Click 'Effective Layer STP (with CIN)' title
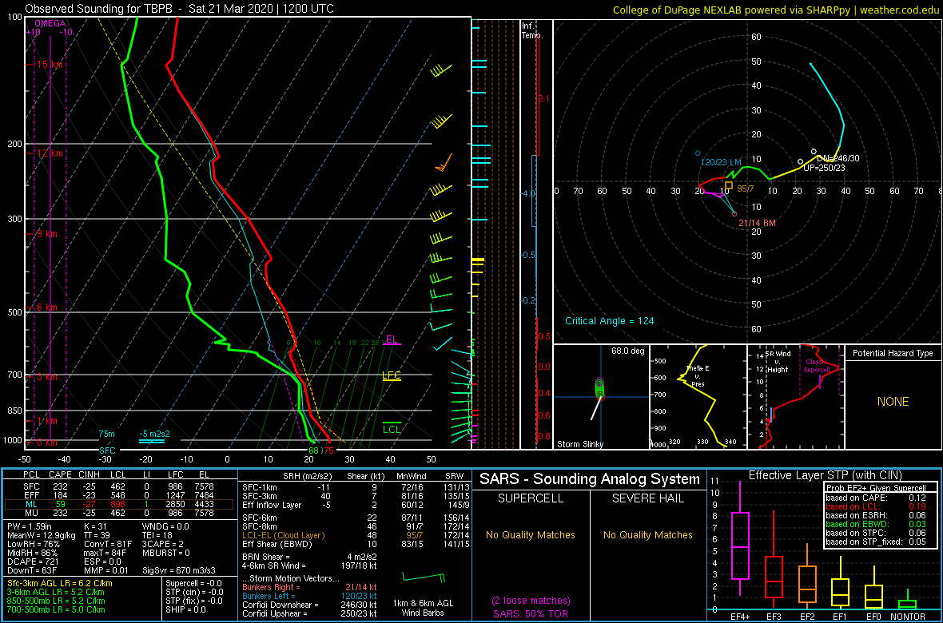Screen dimensions: 943x623 click(825, 476)
